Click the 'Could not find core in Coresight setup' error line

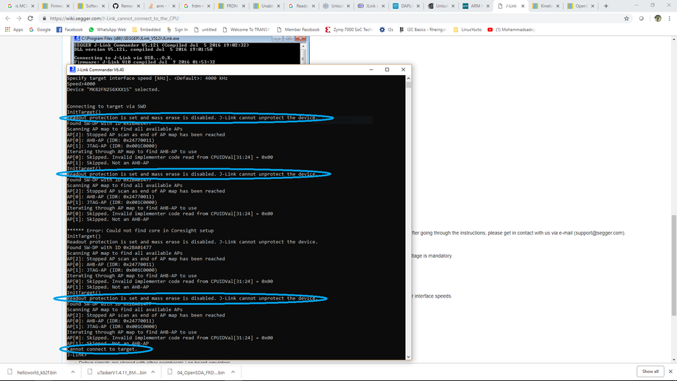[x=140, y=230]
